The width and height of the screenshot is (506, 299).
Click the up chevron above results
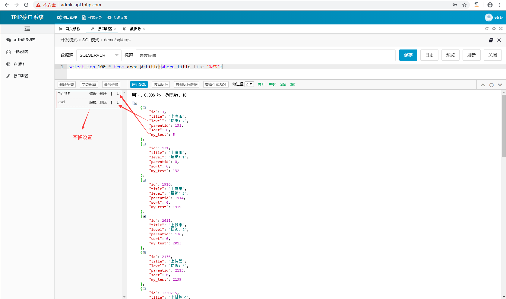coord(483,85)
